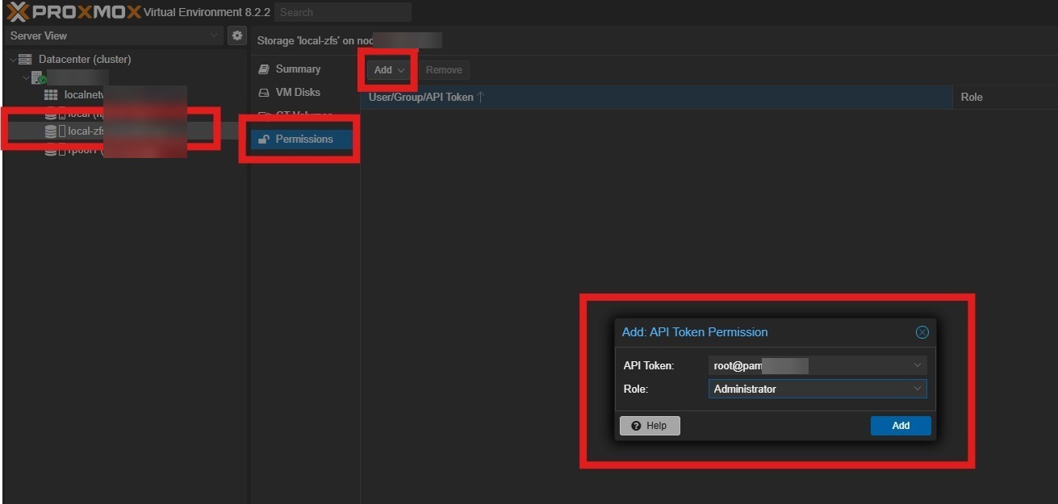Collapse the node's expand arrow under Datacenter

click(x=26, y=77)
